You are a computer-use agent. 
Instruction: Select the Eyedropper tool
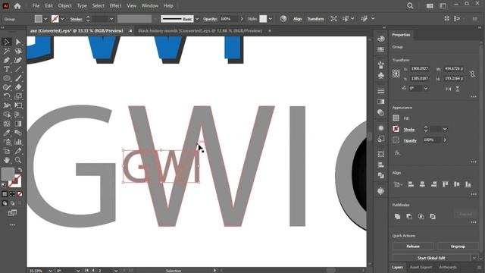coord(7,133)
